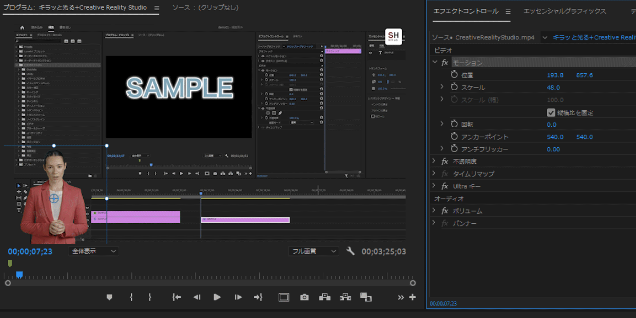Open the フル画質 playback resolution dropdown
Screen dimensions: 636x318
pyautogui.click(x=313, y=251)
